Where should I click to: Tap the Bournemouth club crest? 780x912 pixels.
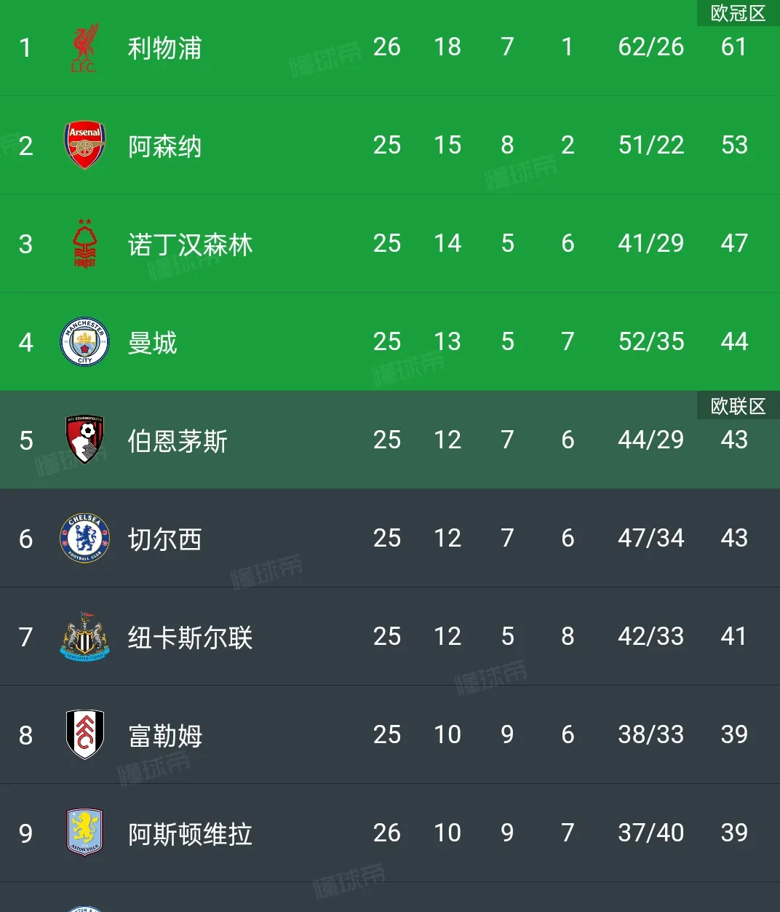(x=84, y=440)
